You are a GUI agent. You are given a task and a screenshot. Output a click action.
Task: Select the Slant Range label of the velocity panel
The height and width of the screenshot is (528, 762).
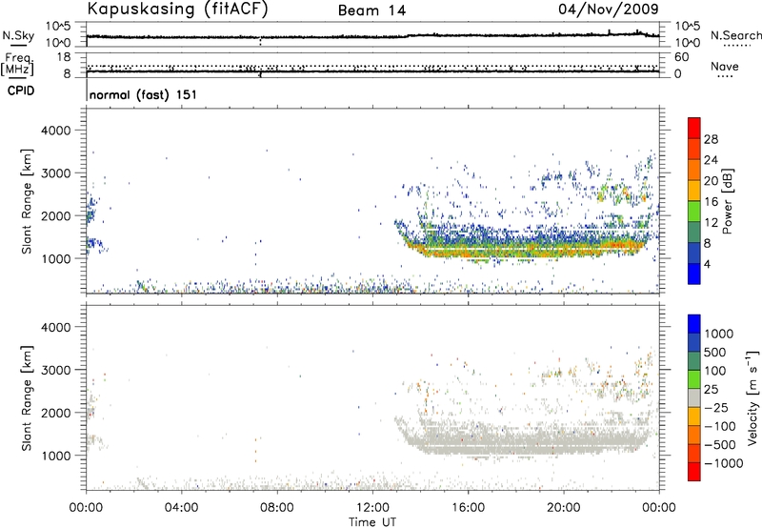(x=27, y=397)
